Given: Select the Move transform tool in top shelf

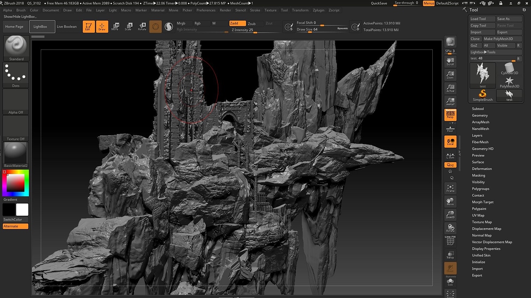Looking at the screenshot, I should coord(115,27).
